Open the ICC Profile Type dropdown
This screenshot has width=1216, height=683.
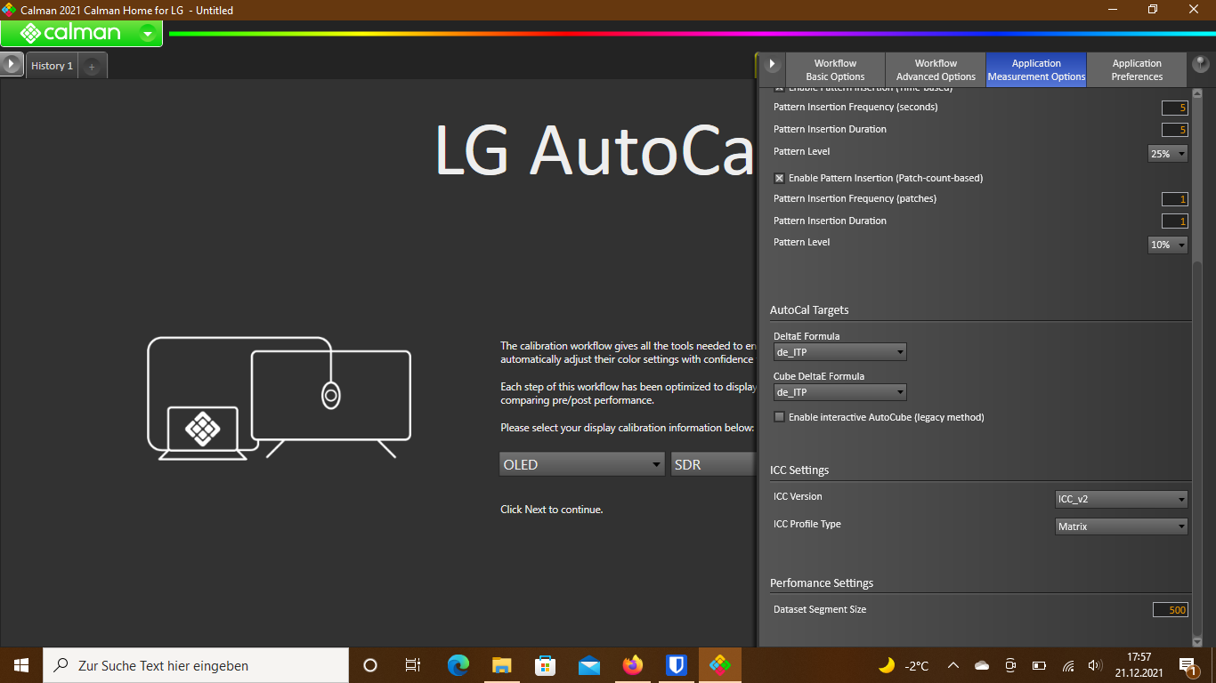coord(1121,526)
